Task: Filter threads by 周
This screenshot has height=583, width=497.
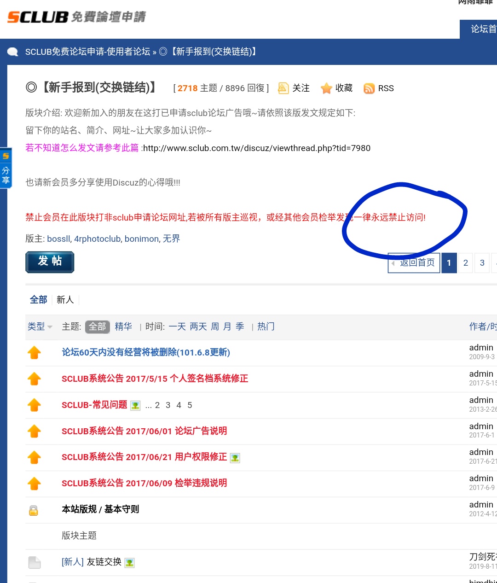Action: (215, 326)
